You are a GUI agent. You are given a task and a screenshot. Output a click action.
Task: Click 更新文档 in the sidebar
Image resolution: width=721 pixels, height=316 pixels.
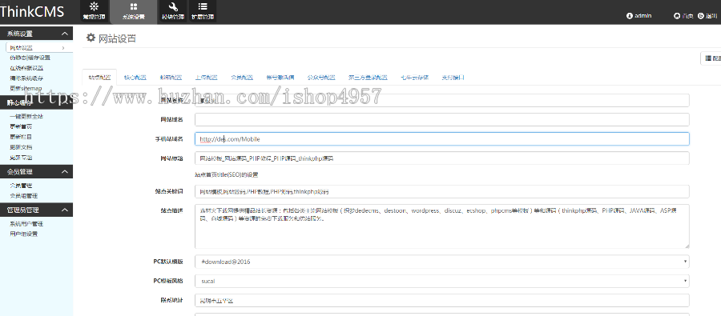coord(21,147)
